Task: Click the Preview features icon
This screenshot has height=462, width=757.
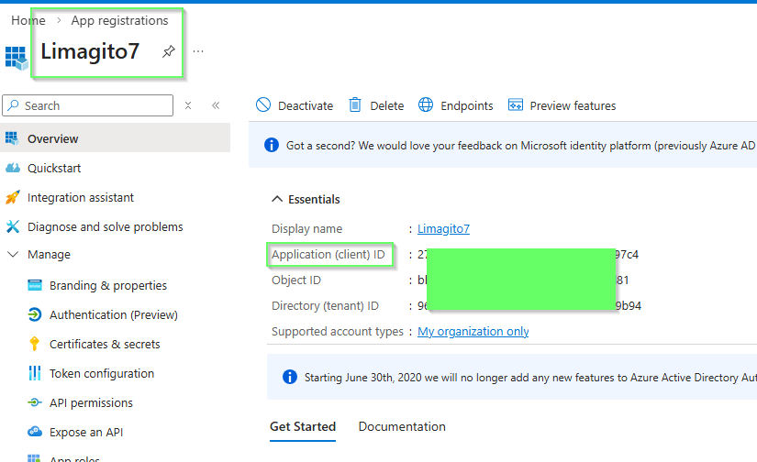Action: [x=515, y=104]
